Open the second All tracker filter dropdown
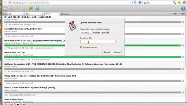The height and width of the screenshot is (105, 187). coord(34,14)
